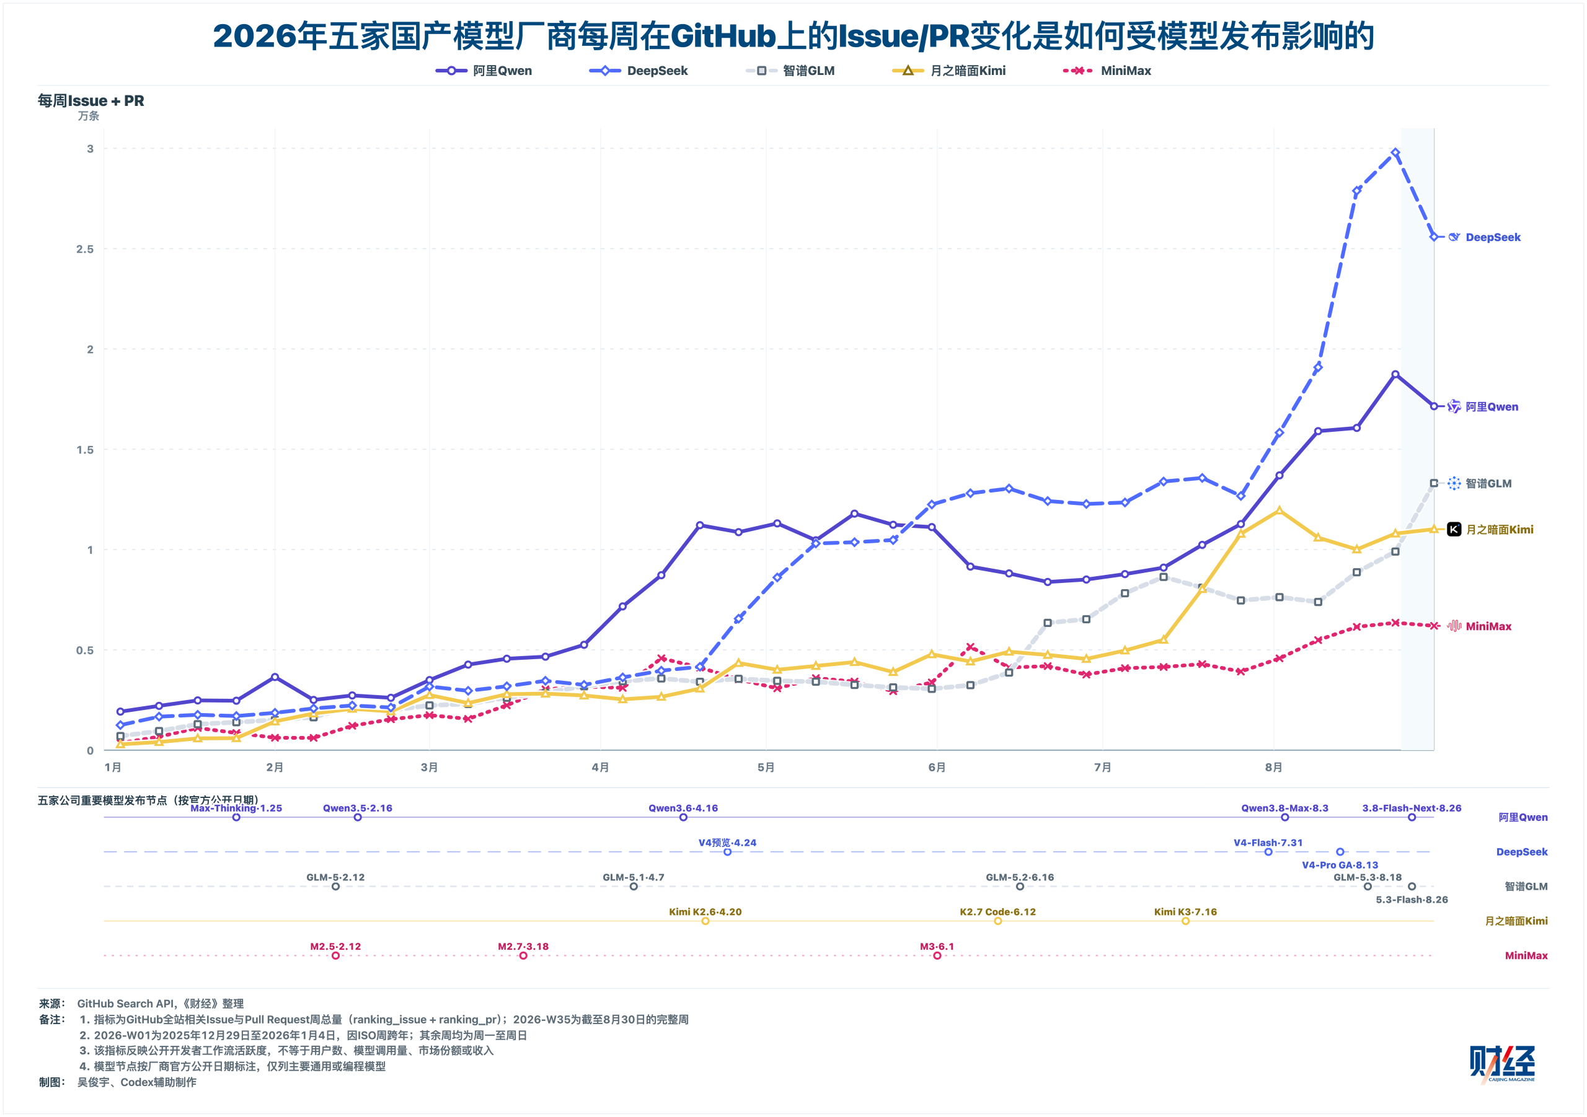Click the 4月 label on the horizontal axis
Viewport: 1587px width, 1117px height.
click(x=601, y=767)
